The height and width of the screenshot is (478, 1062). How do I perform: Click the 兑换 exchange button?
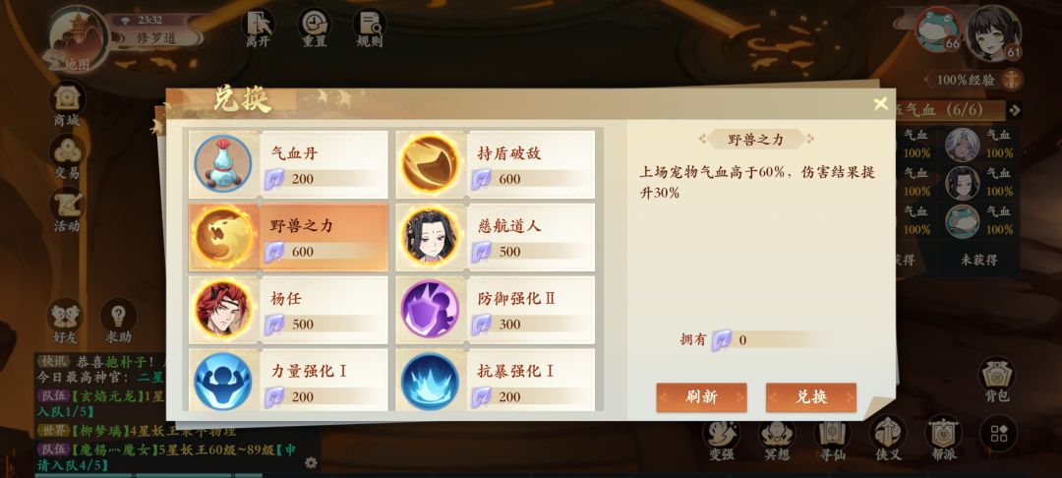tap(810, 397)
